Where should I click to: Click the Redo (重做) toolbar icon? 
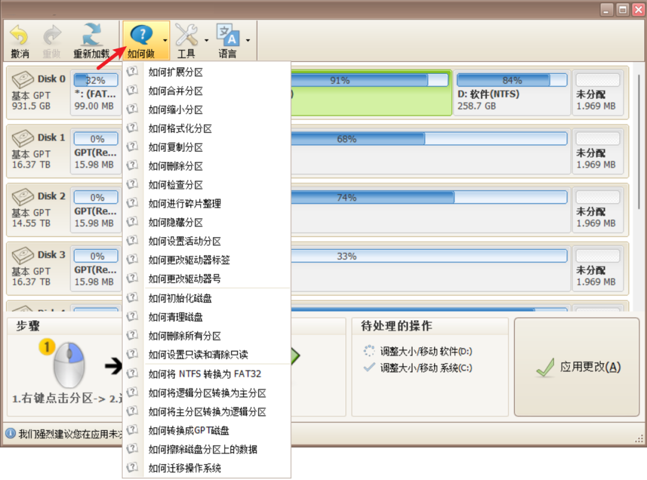click(x=52, y=35)
